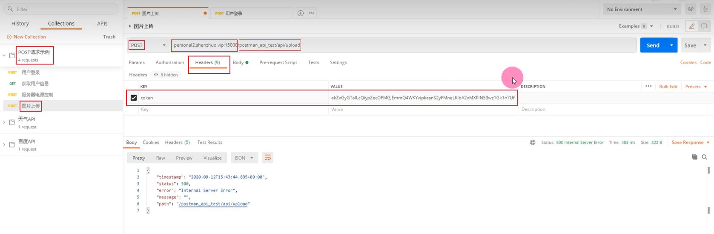The image size is (714, 234).
Task: Click the wrap lines icon in response
Action: point(267,158)
